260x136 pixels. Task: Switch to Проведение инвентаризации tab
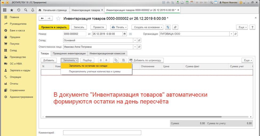click(x=69, y=53)
